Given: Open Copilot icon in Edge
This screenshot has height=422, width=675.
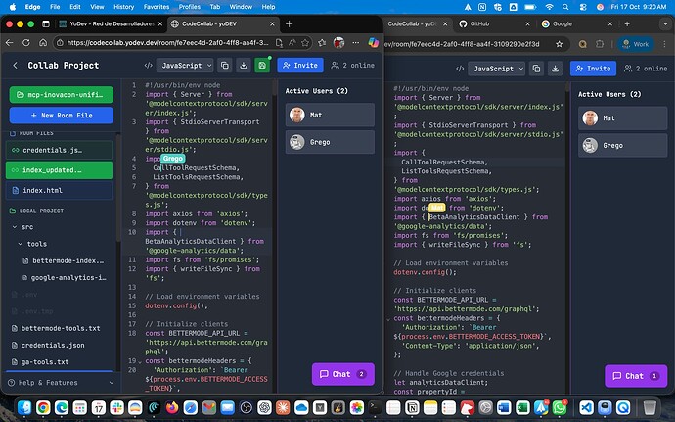Looking at the screenshot, I should (374, 43).
